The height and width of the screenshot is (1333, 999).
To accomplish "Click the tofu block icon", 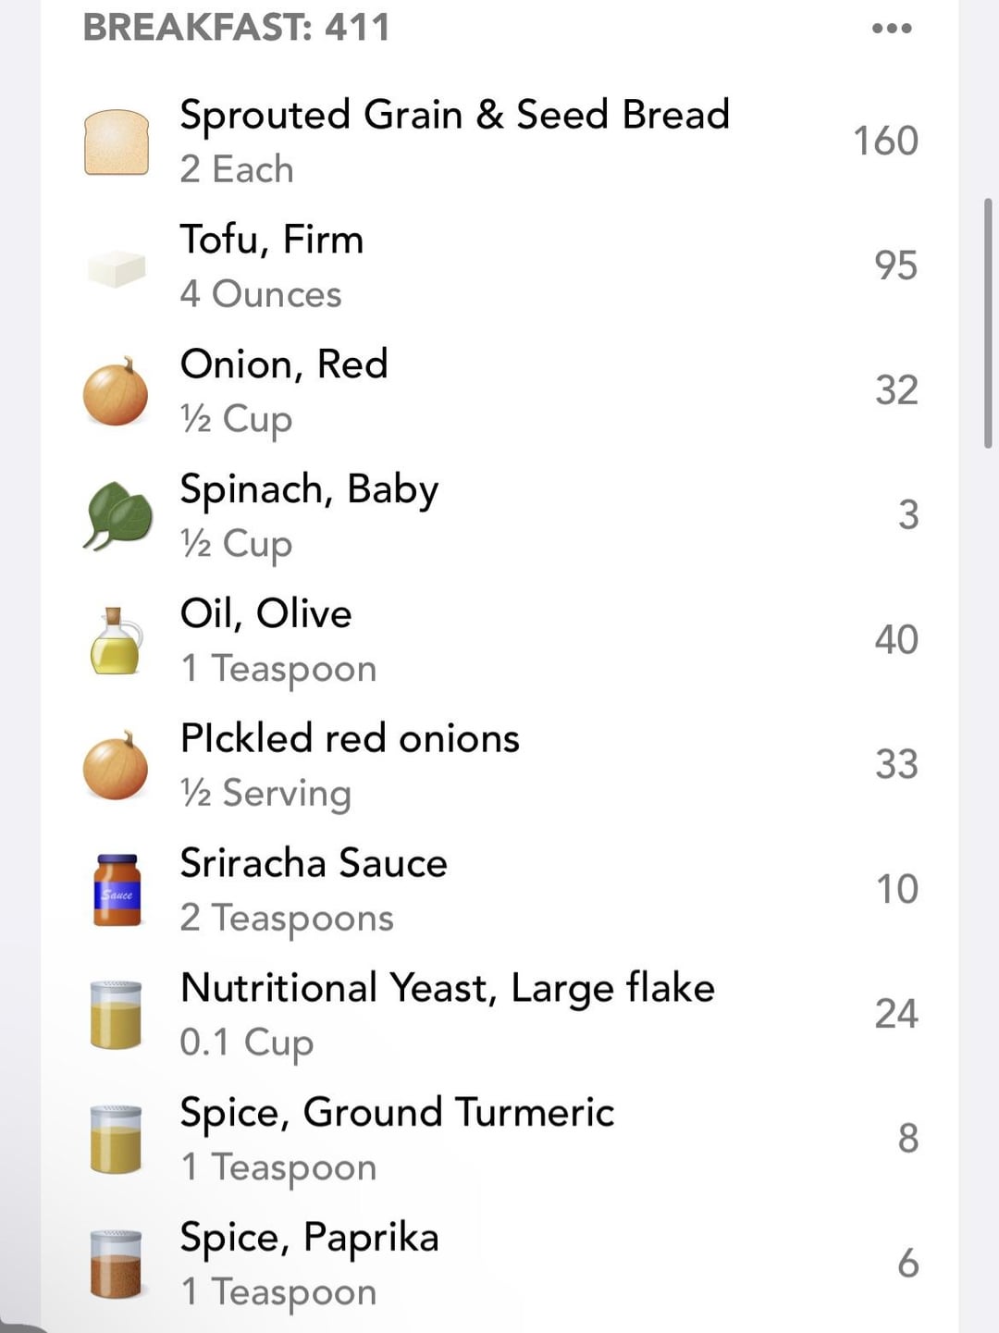I will pos(117,268).
